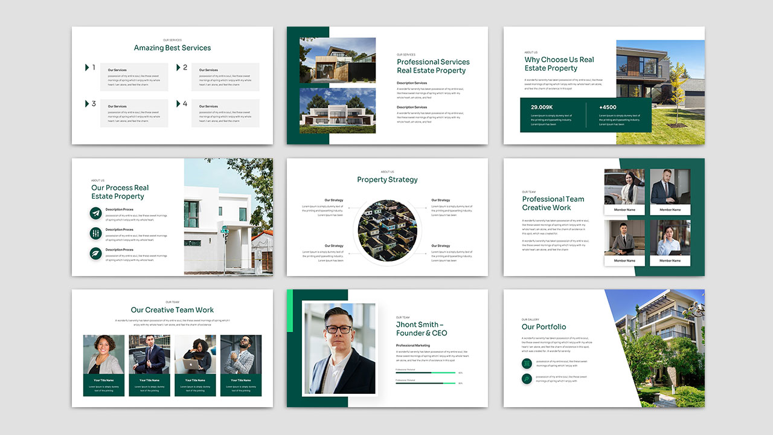Click the Why Choose Us Real Estate heading
The height and width of the screenshot is (435, 773).
(559, 64)
